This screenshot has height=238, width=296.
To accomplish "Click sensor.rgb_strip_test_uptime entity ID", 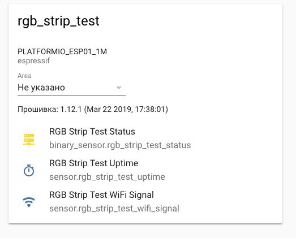I will pyautogui.click(x=107, y=177).
